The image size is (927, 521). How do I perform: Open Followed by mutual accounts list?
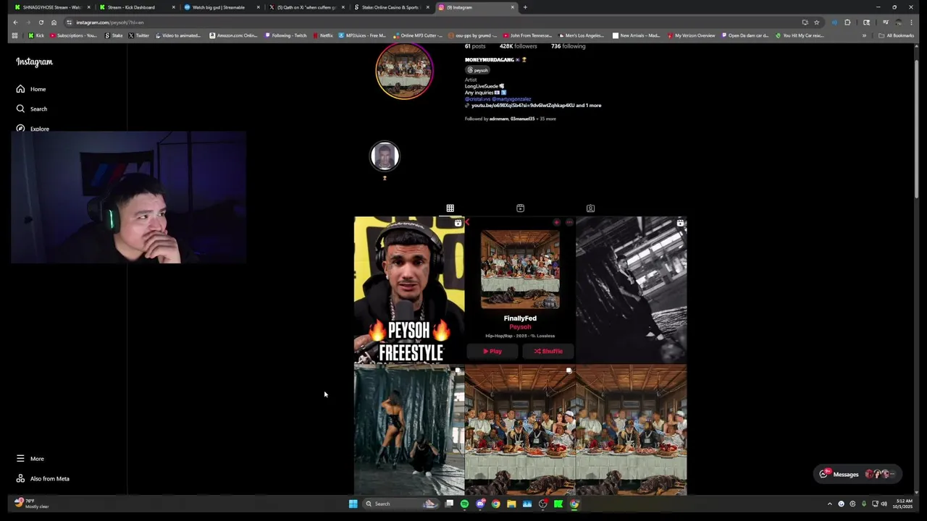click(x=510, y=119)
